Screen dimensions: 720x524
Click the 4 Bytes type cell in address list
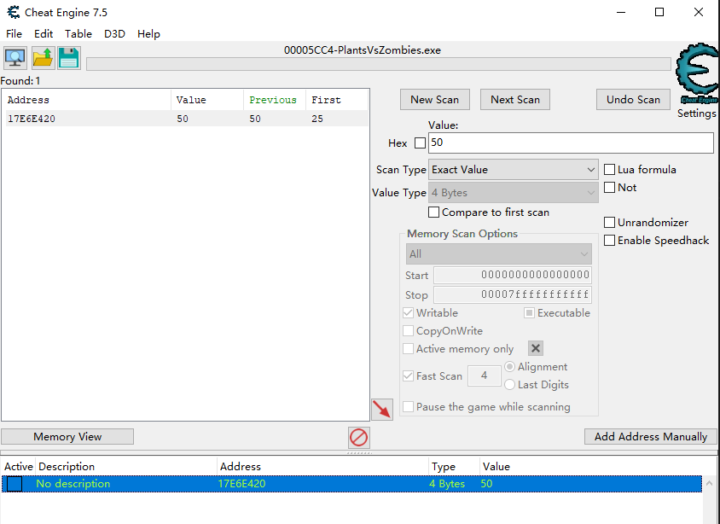point(447,484)
